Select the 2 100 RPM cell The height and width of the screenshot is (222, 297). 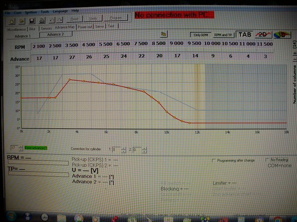click(x=39, y=46)
